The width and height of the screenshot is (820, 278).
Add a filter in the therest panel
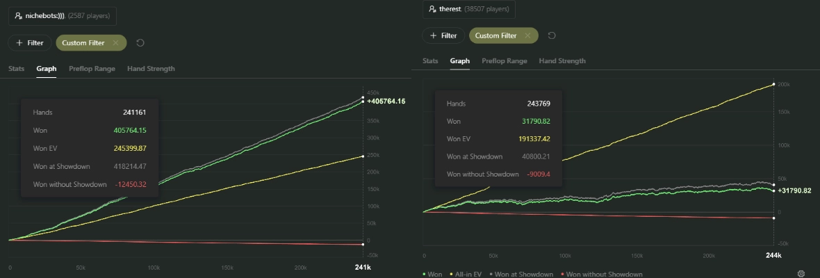[x=443, y=35]
